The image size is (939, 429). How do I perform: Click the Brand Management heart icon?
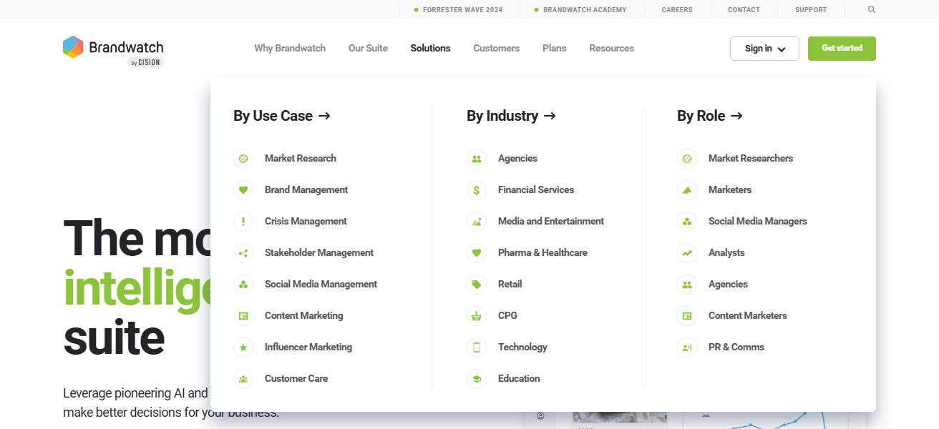(243, 190)
